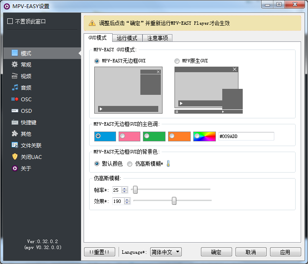Click the gear icon for 常规 settings
Screen dimensions: 308x264
[x=15, y=65]
